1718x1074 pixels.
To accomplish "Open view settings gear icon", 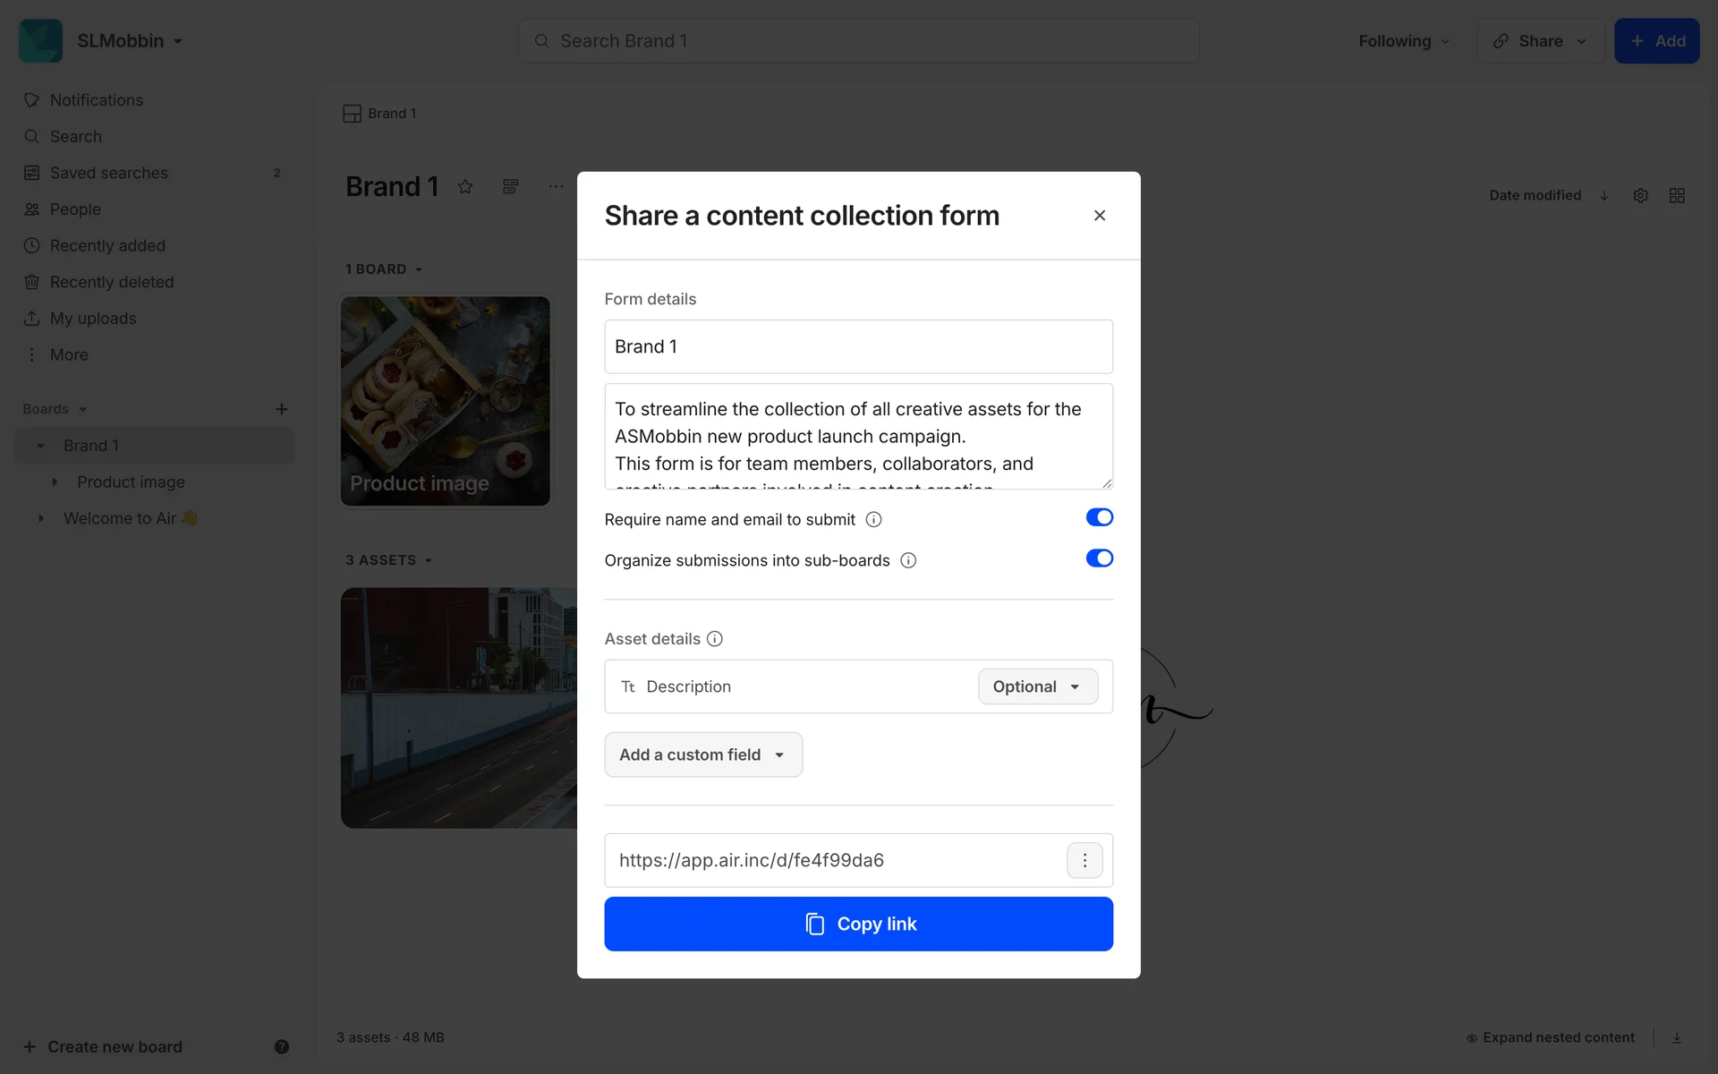I will tap(1640, 195).
